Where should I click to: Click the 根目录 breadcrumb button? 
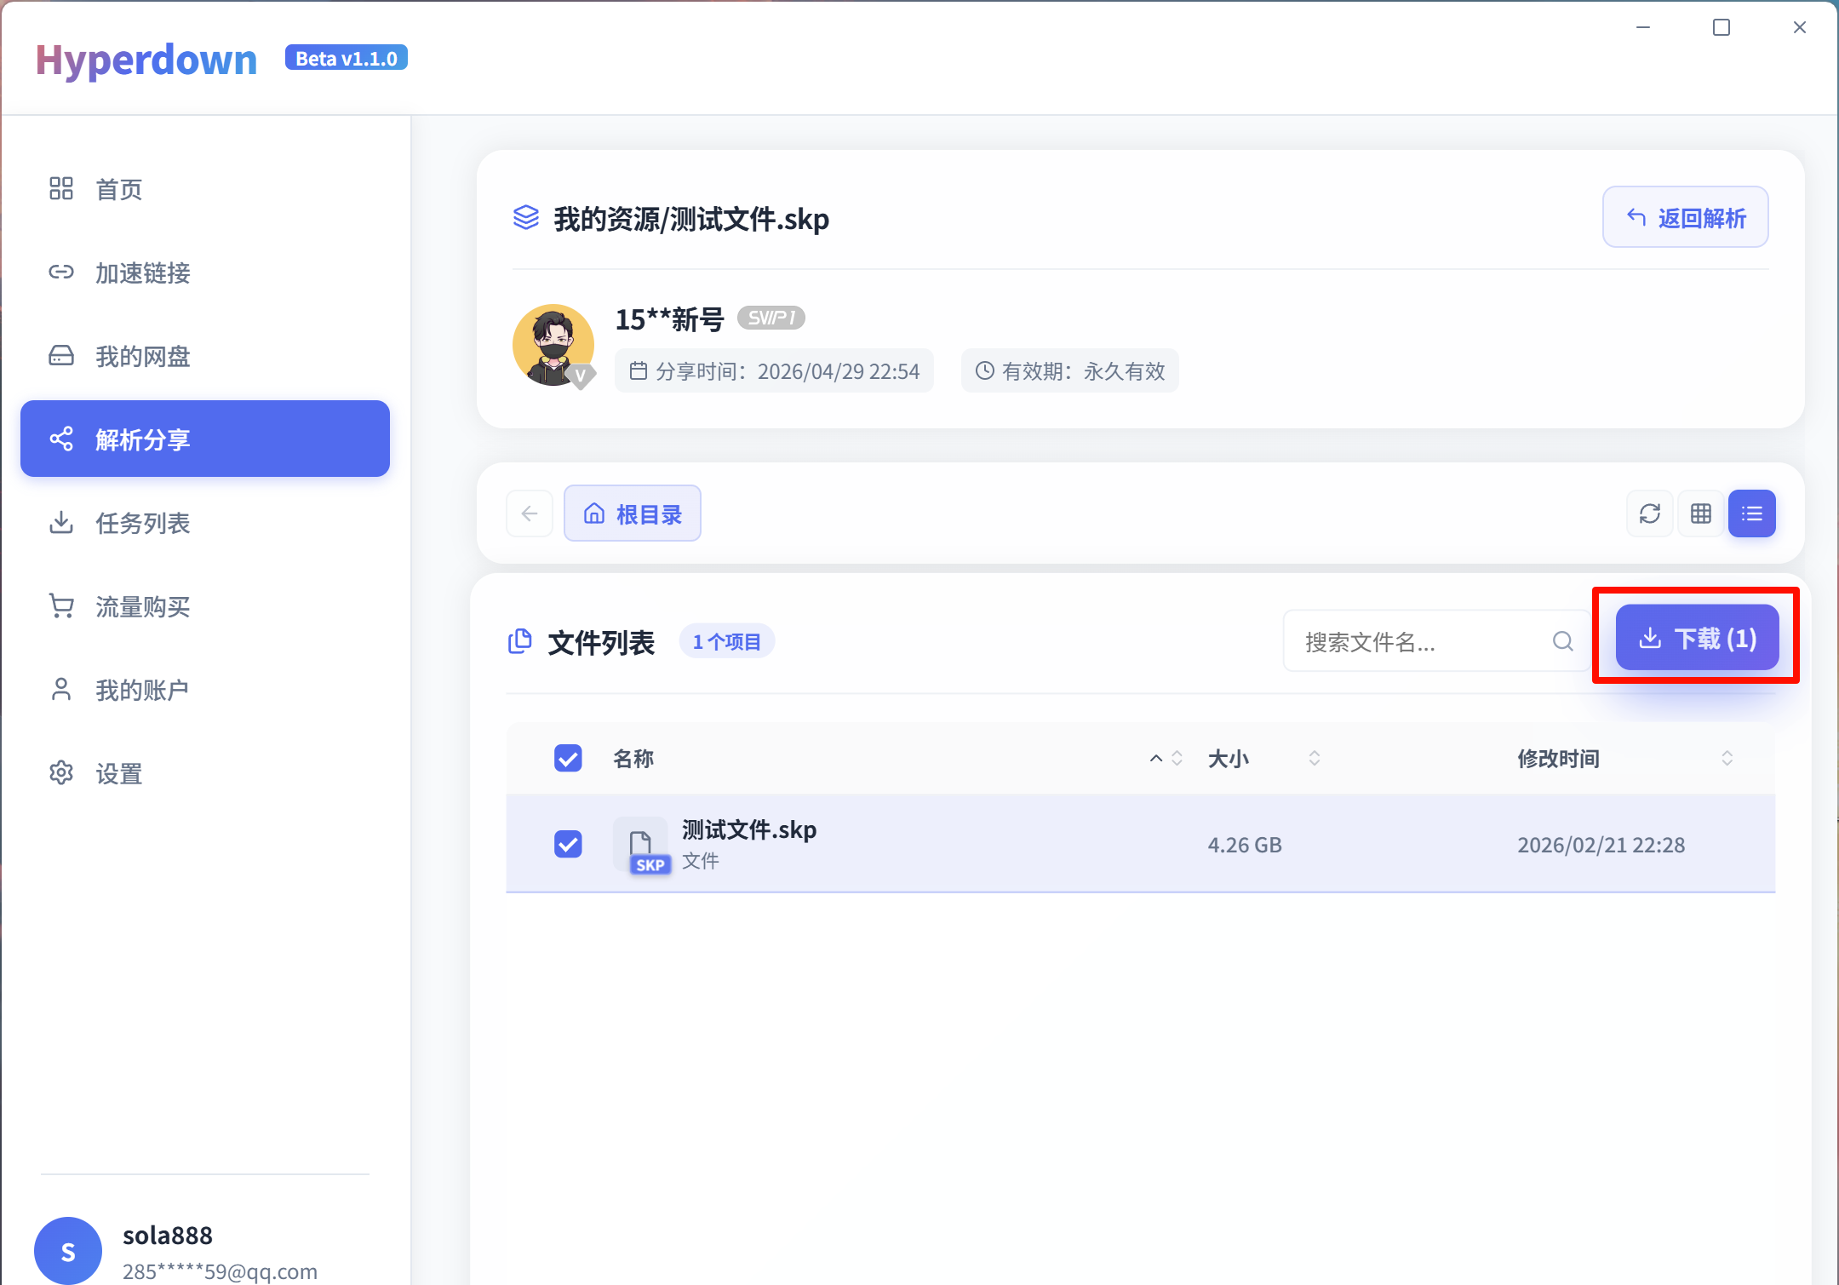pyautogui.click(x=633, y=513)
